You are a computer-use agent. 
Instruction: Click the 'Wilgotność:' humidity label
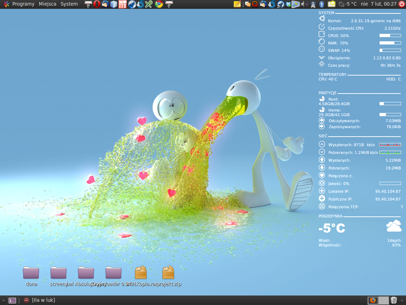(330, 245)
